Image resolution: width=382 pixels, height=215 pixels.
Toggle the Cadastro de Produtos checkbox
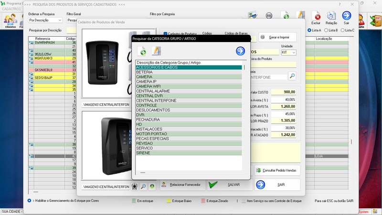[x=166, y=33]
